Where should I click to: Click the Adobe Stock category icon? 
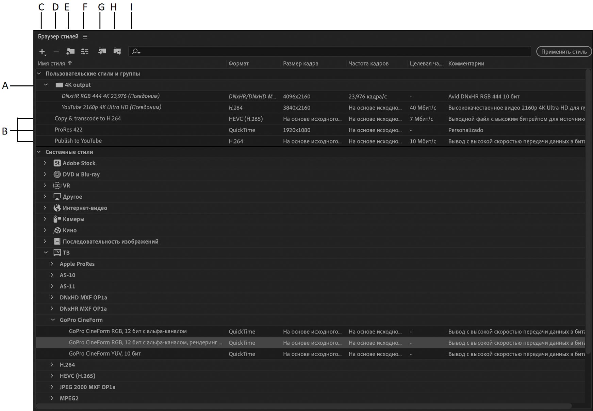click(57, 163)
